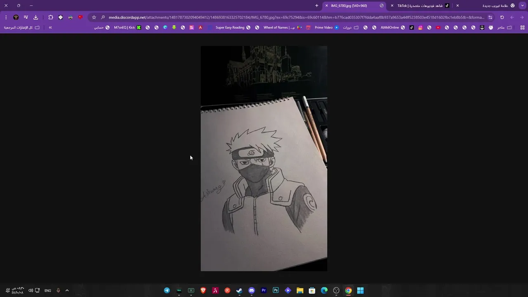Image resolution: width=528 pixels, height=297 pixels.
Task: Close the TikTok tab
Action: pyautogui.click(x=392, y=6)
